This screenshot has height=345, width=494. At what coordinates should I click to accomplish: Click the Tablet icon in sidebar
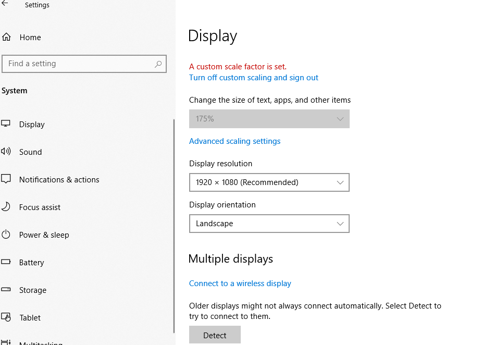point(6,317)
